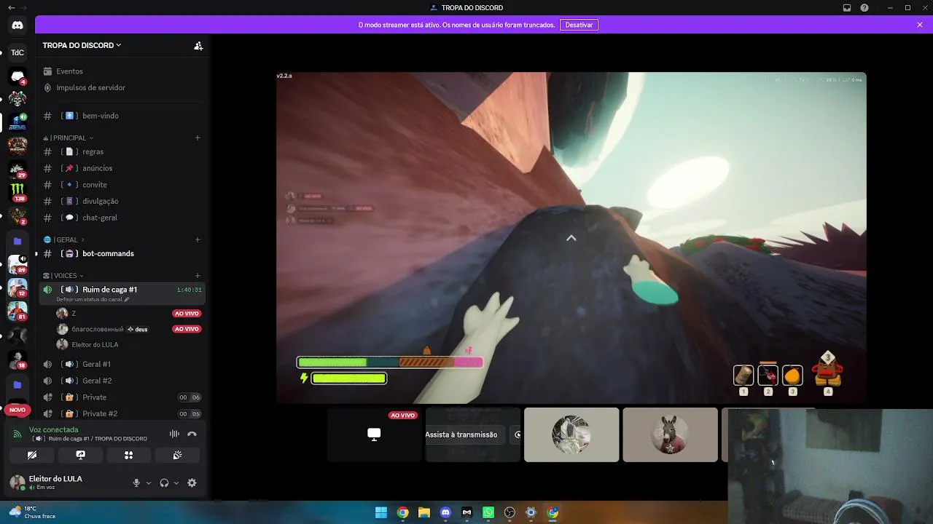Open File Explorer from the taskbar
The image size is (933, 524).
424,512
